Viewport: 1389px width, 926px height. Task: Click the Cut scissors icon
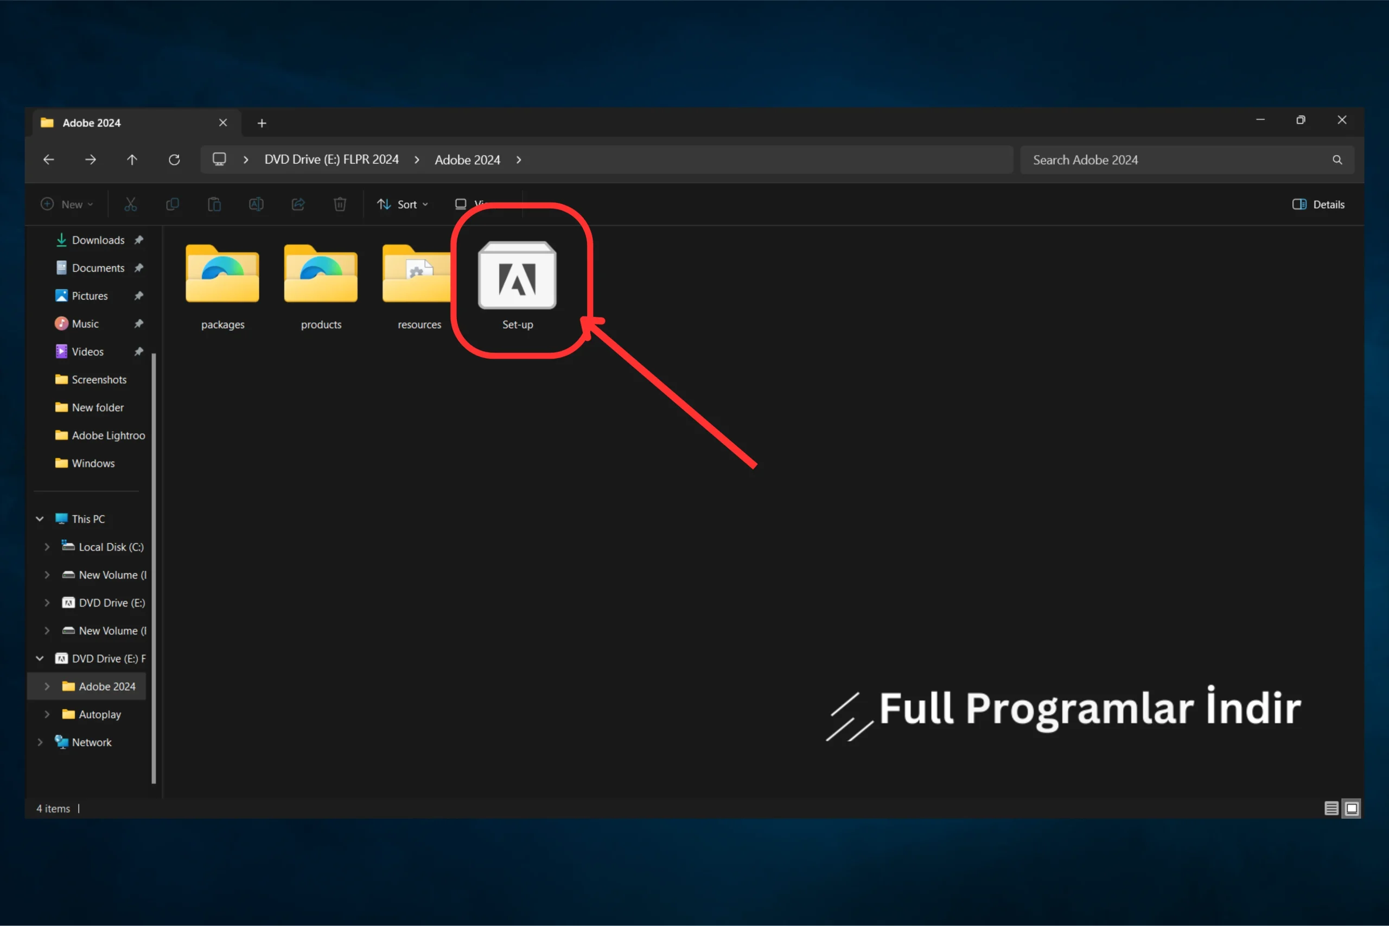(x=131, y=205)
